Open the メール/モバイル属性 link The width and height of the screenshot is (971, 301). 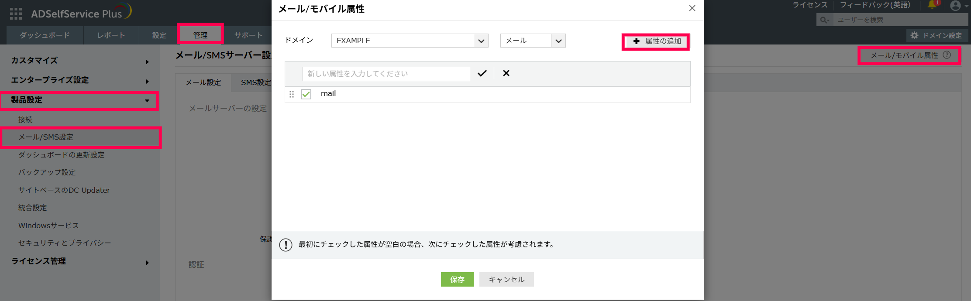(x=904, y=55)
